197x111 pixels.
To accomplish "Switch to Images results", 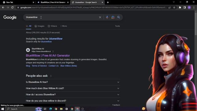I will click(39, 26).
